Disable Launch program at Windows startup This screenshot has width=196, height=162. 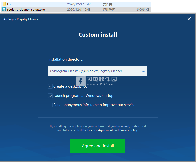(50, 96)
